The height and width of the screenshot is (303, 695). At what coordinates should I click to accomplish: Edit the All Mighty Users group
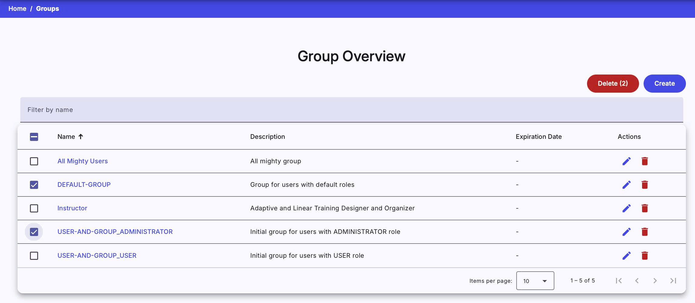626,161
